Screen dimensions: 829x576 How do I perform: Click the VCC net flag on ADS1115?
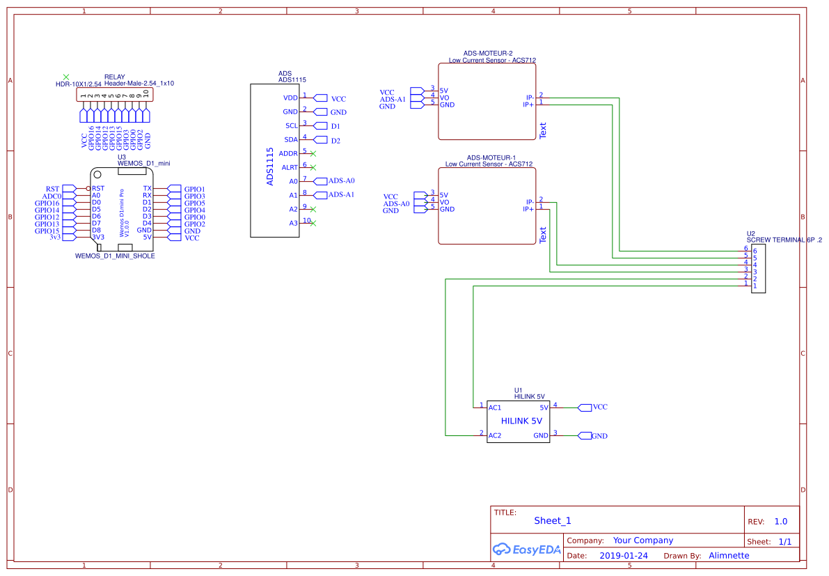point(333,98)
